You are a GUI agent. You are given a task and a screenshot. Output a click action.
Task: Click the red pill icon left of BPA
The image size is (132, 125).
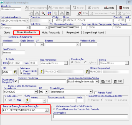(79, 13)
